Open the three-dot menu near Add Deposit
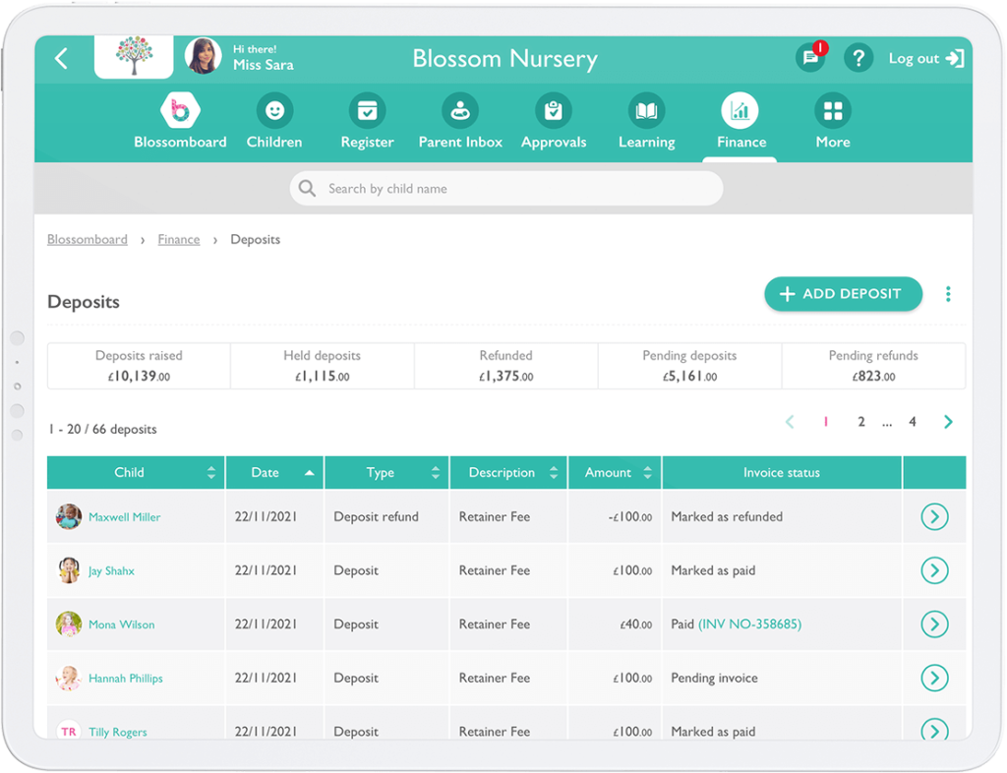Screen dimensions: 1007x773 click(x=947, y=293)
